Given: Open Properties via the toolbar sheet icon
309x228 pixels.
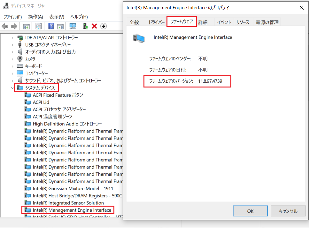Looking at the screenshot, I should pos(39,26).
